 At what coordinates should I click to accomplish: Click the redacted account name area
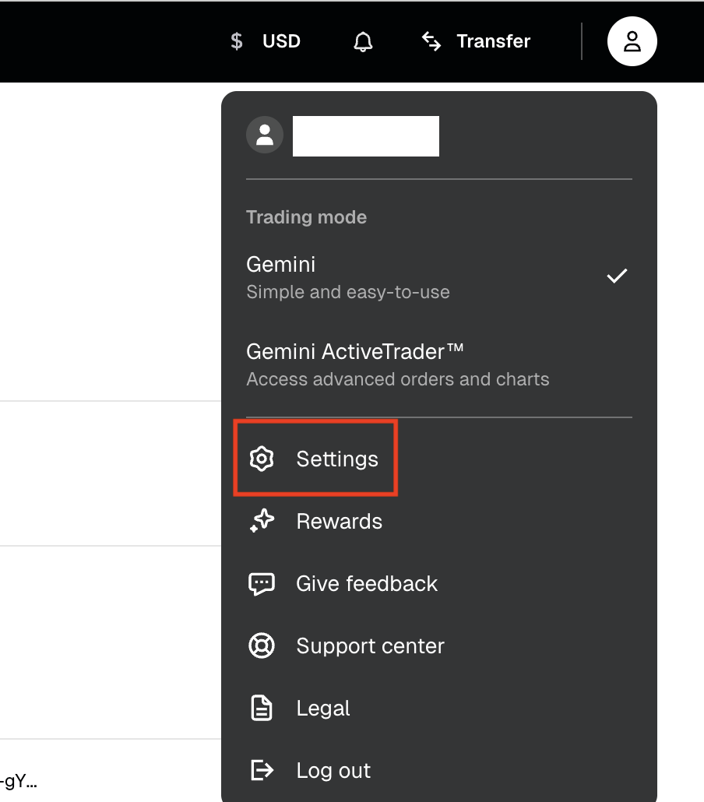tap(365, 135)
